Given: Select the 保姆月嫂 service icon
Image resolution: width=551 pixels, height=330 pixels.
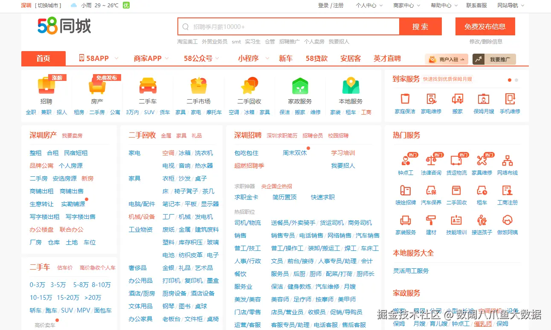Looking at the screenshot, I should point(484,99).
